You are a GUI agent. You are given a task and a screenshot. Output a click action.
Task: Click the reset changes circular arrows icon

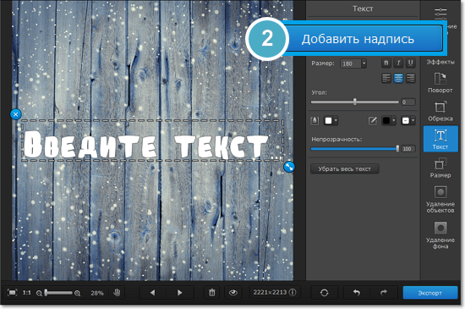pyautogui.click(x=324, y=293)
